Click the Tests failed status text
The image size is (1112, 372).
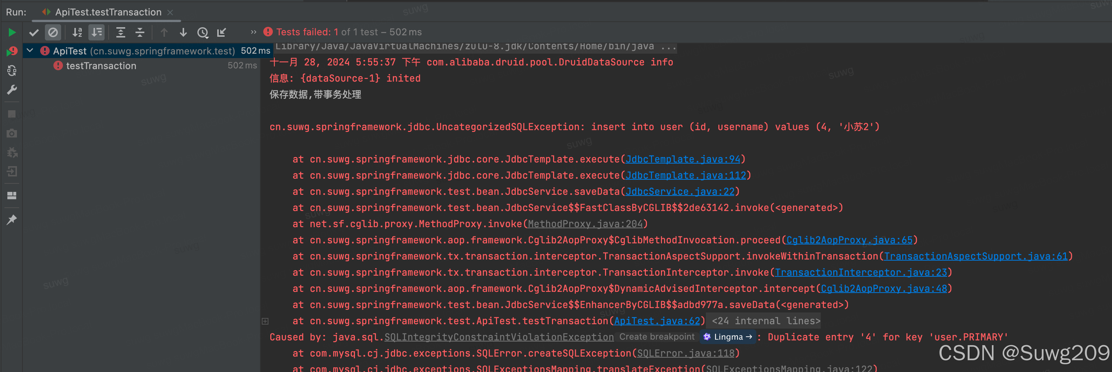[349, 32]
